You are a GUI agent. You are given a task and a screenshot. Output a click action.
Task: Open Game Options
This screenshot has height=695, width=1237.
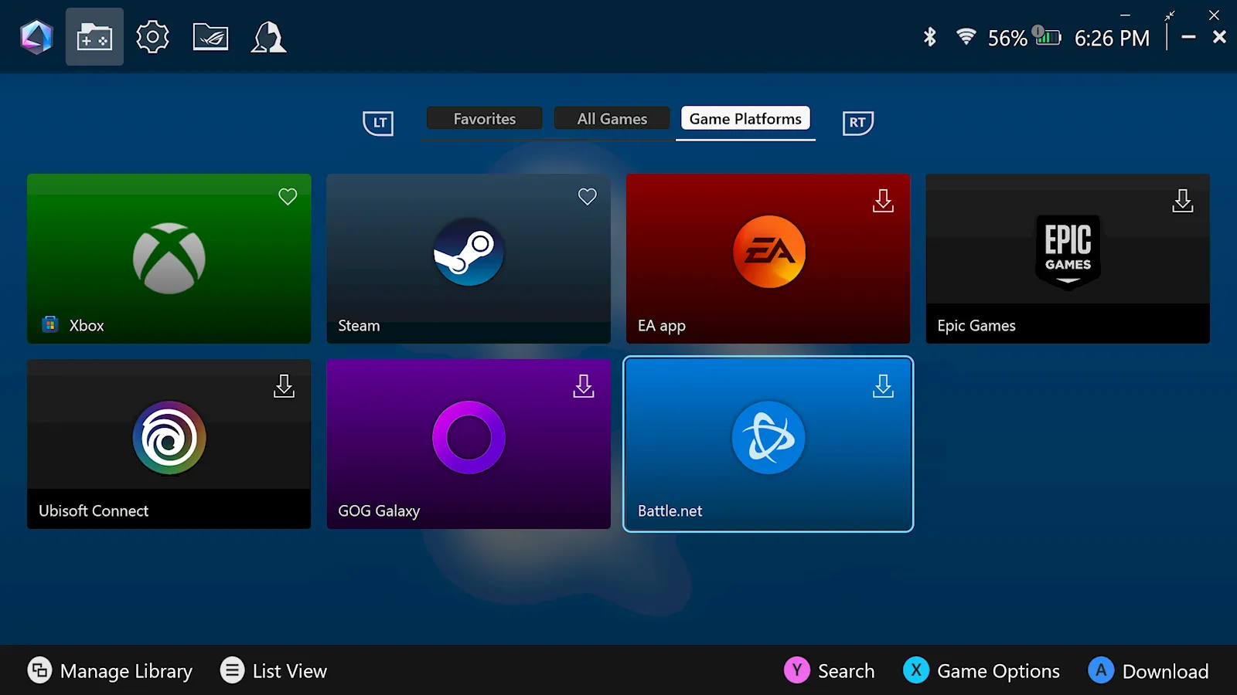(982, 670)
